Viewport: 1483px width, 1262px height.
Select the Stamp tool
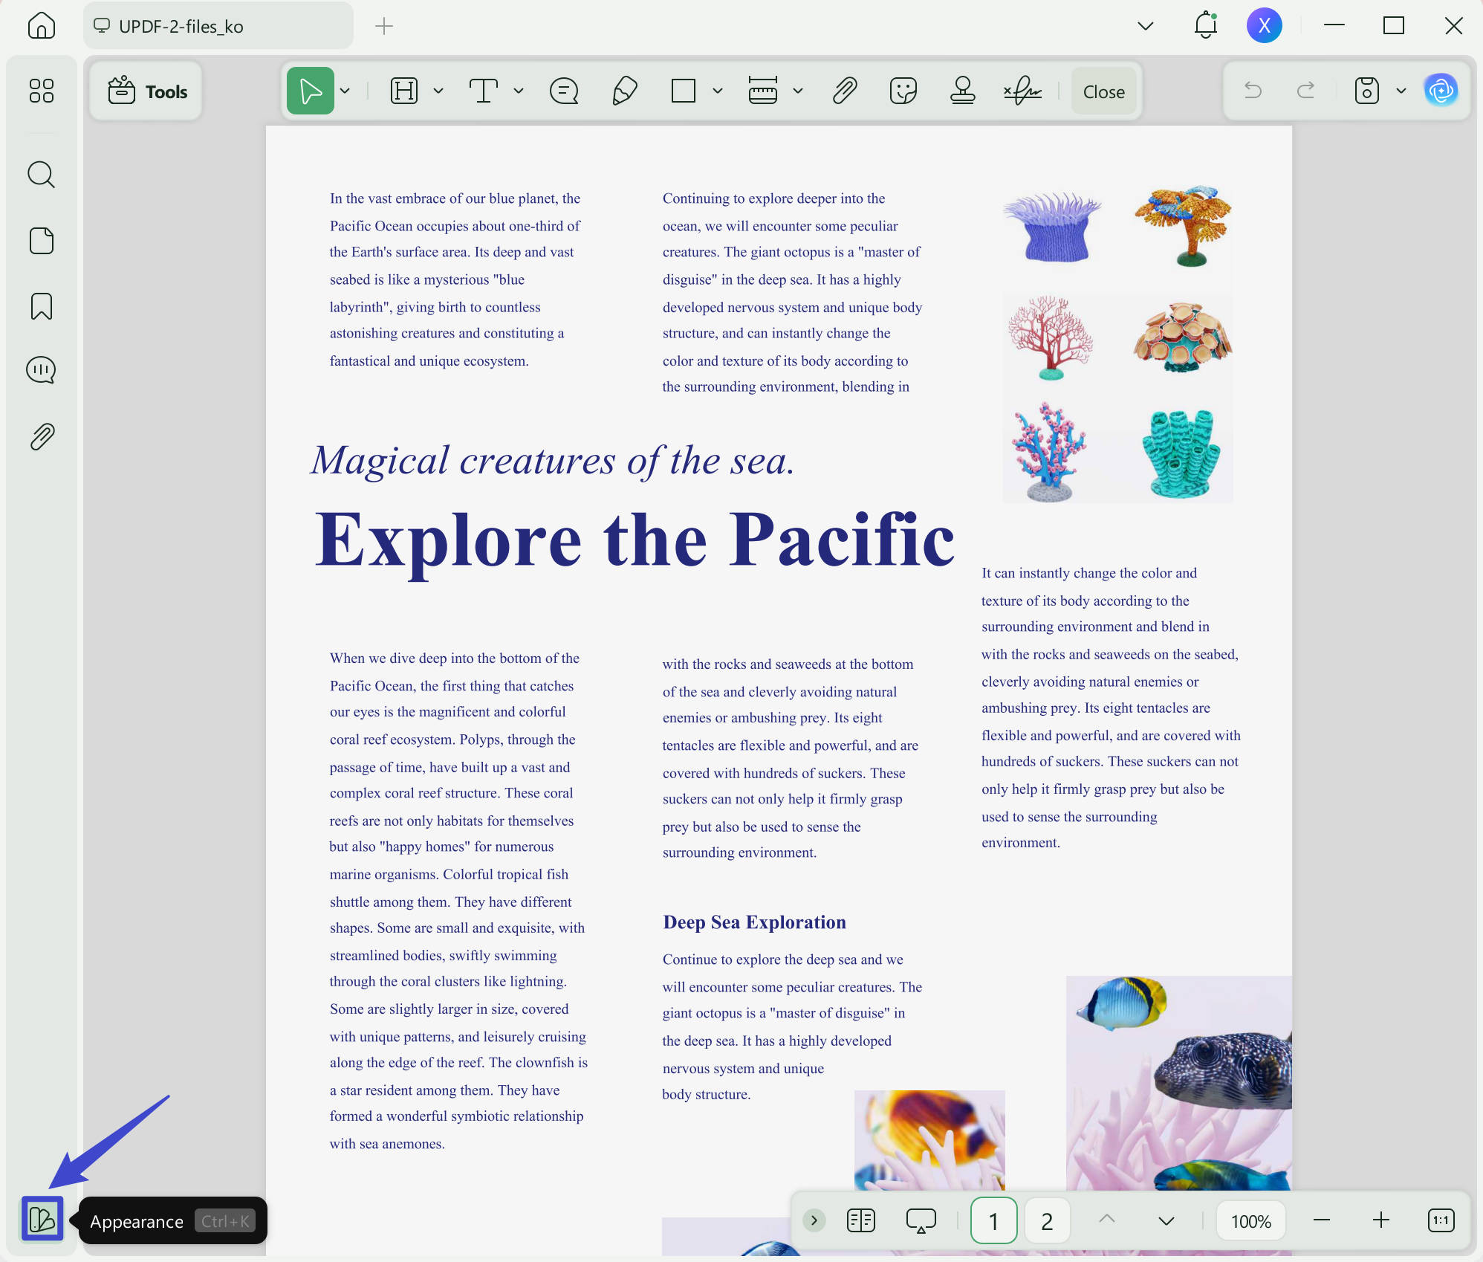[x=963, y=91]
